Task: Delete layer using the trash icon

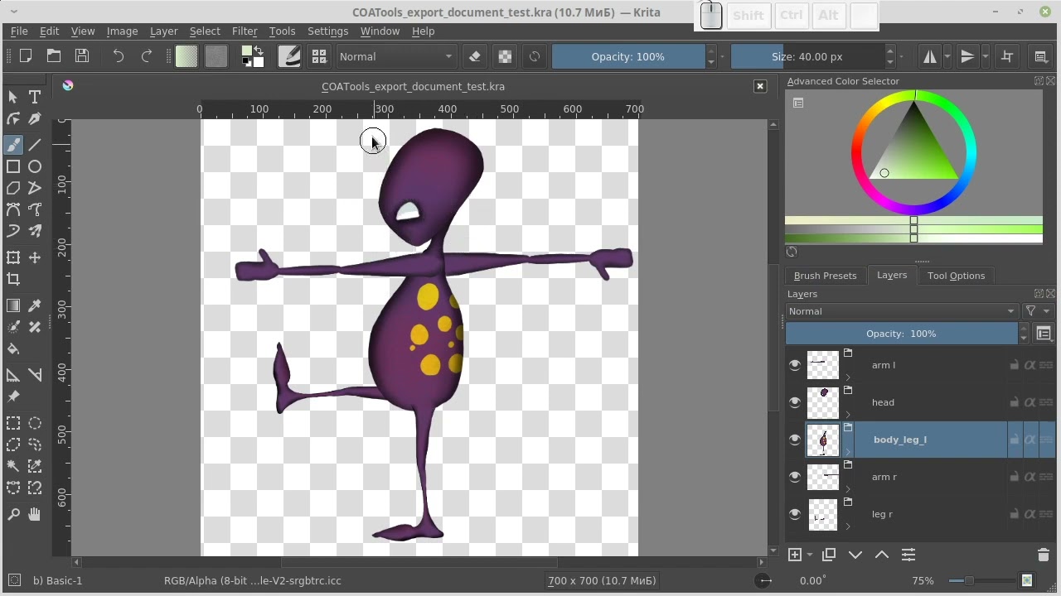Action: point(1043,555)
